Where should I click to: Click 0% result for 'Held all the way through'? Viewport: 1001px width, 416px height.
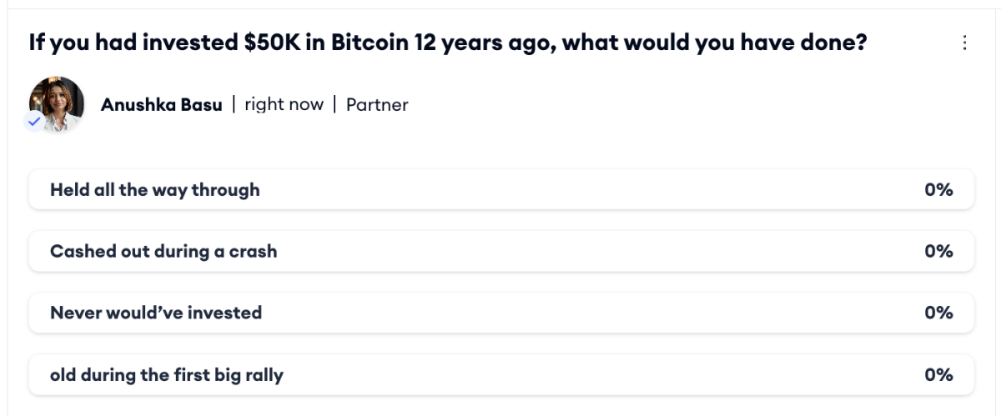[x=938, y=190]
